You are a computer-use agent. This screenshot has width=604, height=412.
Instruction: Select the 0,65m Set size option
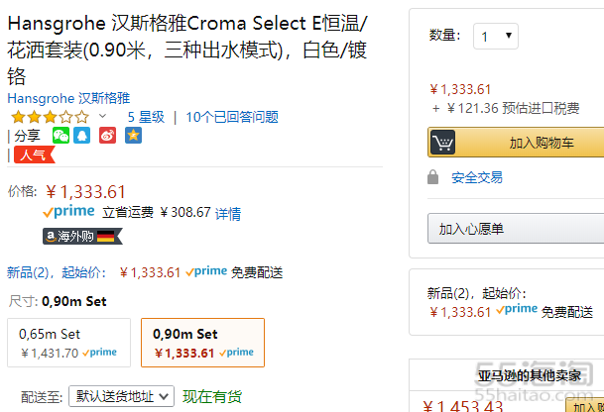tap(68, 343)
